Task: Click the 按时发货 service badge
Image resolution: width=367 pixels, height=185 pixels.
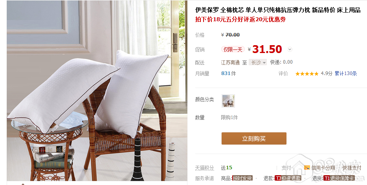Action: [x=242, y=178]
